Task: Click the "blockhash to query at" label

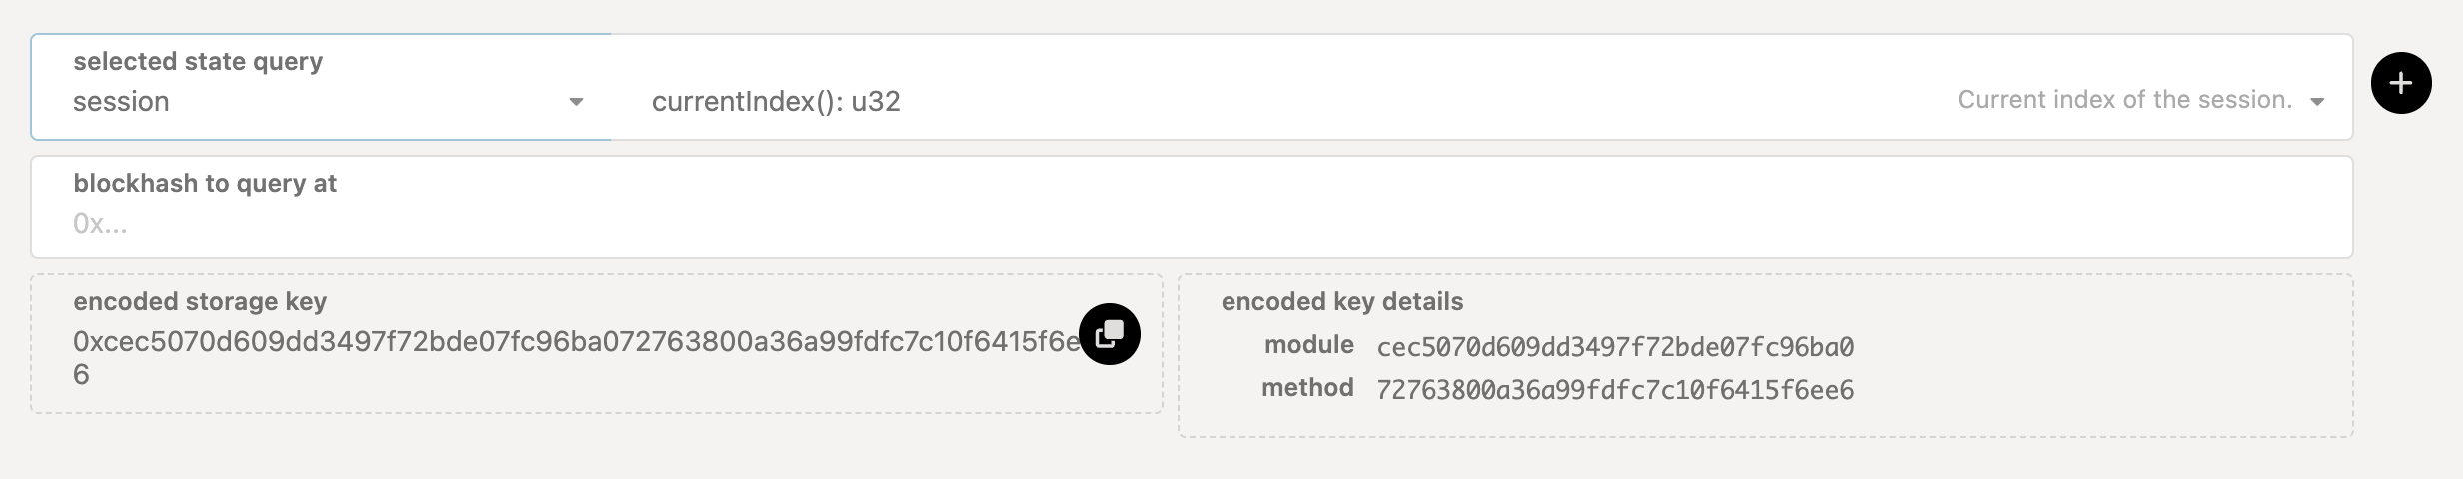Action: pos(205,184)
